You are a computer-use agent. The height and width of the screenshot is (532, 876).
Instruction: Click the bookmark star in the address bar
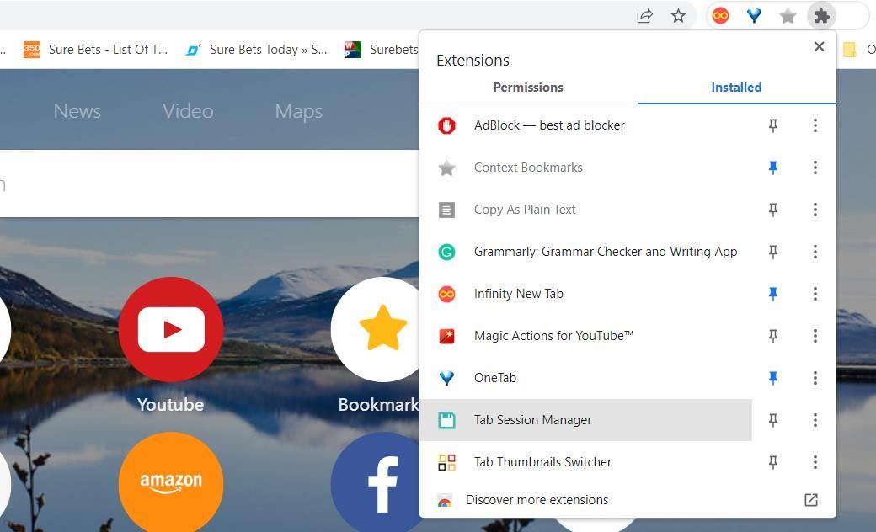pos(678,15)
